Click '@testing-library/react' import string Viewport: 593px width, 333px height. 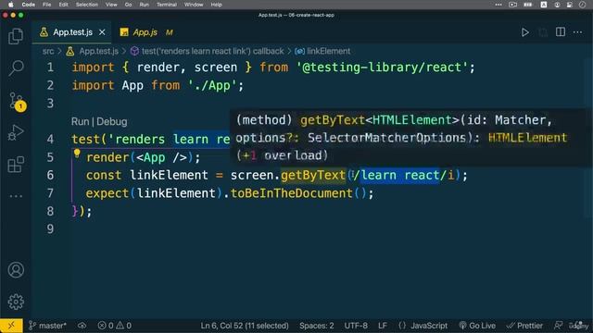tap(382, 68)
